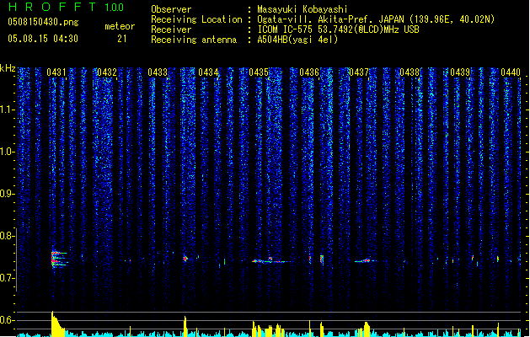The image size is (530, 337).
Task: Click the 'Observer' field label
Action: (x=171, y=9)
